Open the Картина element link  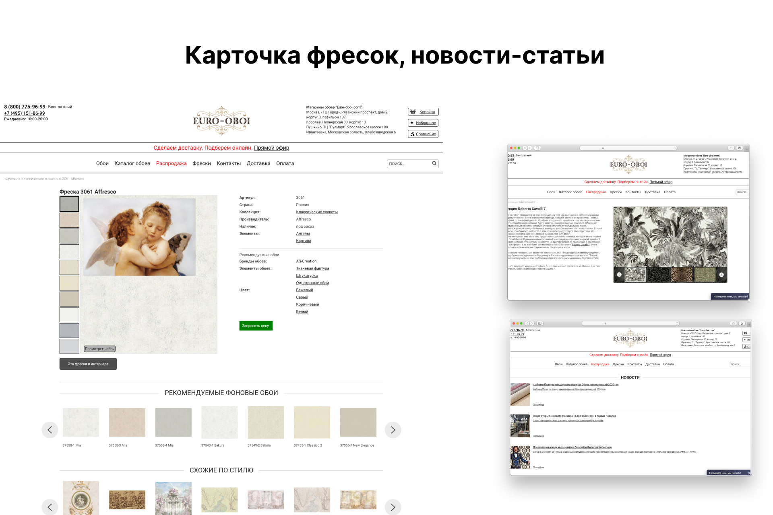pyautogui.click(x=304, y=241)
